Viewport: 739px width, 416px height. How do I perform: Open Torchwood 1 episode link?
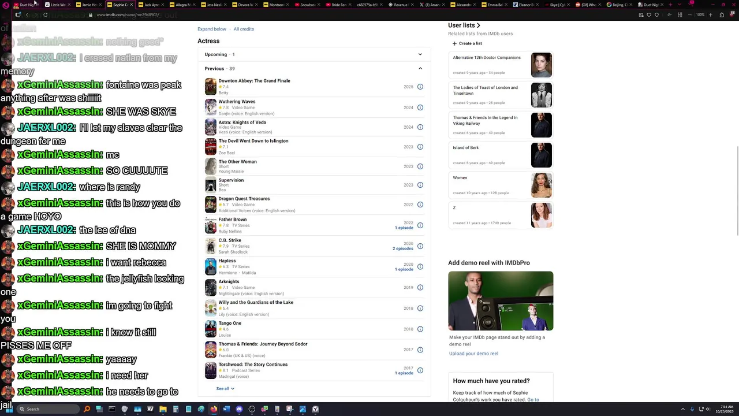(x=404, y=373)
